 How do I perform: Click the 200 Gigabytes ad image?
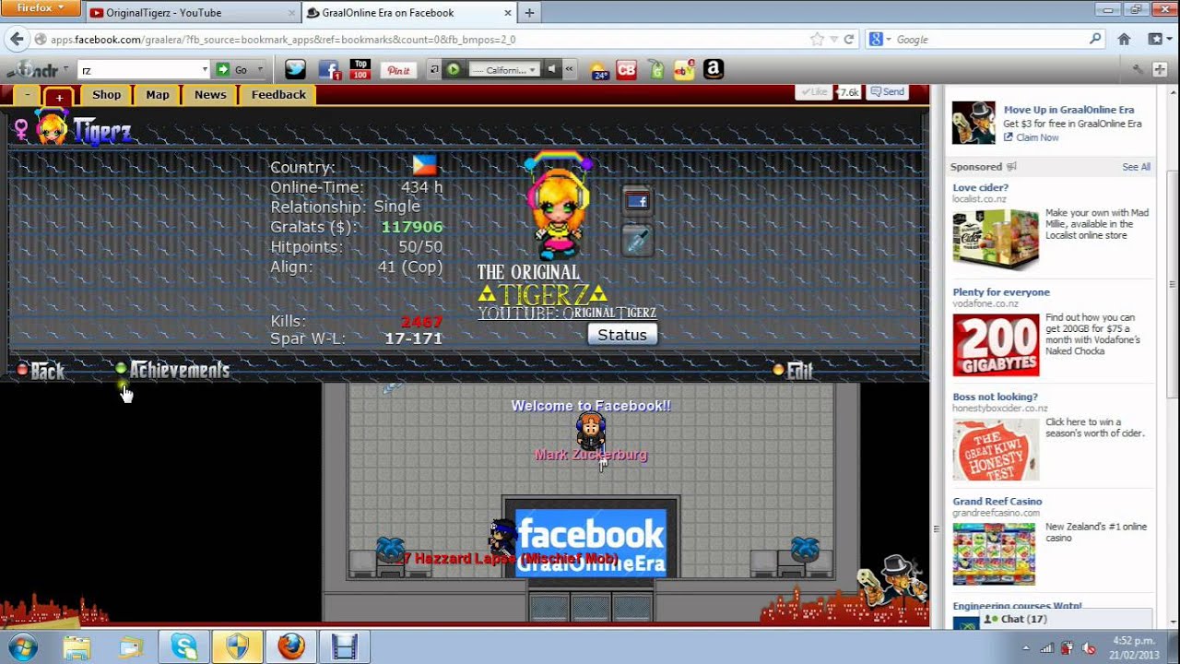996,345
